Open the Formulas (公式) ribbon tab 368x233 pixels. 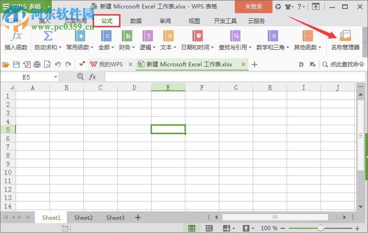(107, 21)
